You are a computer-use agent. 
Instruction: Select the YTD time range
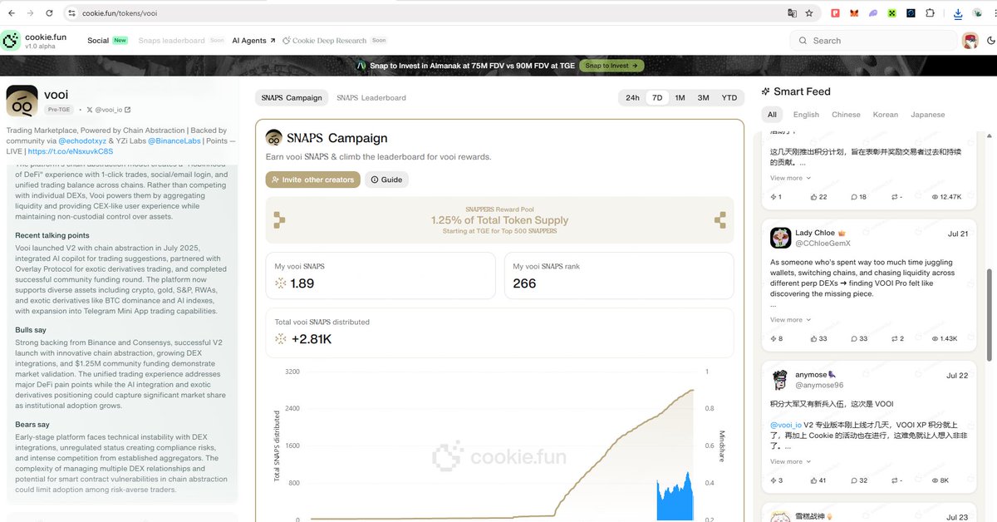point(729,98)
